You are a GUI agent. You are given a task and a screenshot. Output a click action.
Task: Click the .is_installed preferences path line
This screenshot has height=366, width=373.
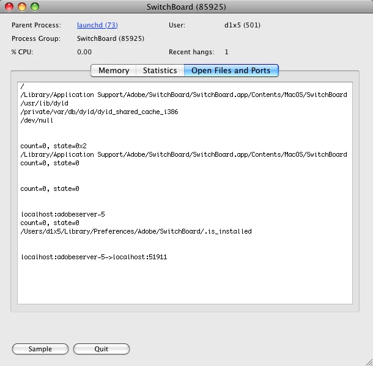tap(136, 231)
